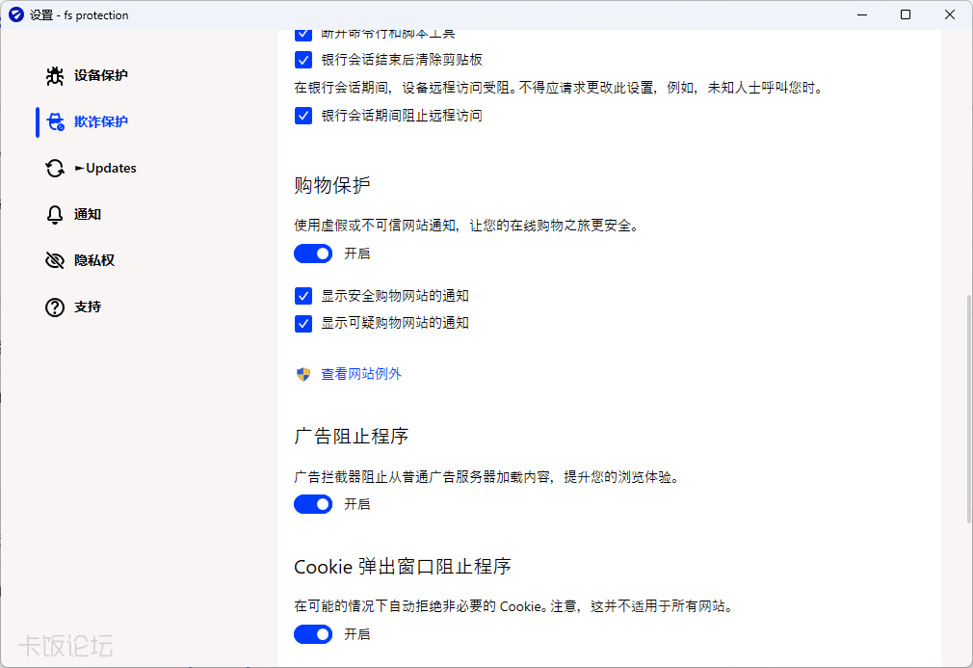Screen dimensions: 973x668
Task: Click the 在银行会话期间 remote access description
Action: pos(559,88)
